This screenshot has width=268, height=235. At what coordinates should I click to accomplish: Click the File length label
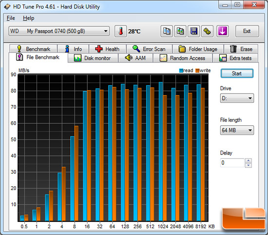[x=231, y=120]
